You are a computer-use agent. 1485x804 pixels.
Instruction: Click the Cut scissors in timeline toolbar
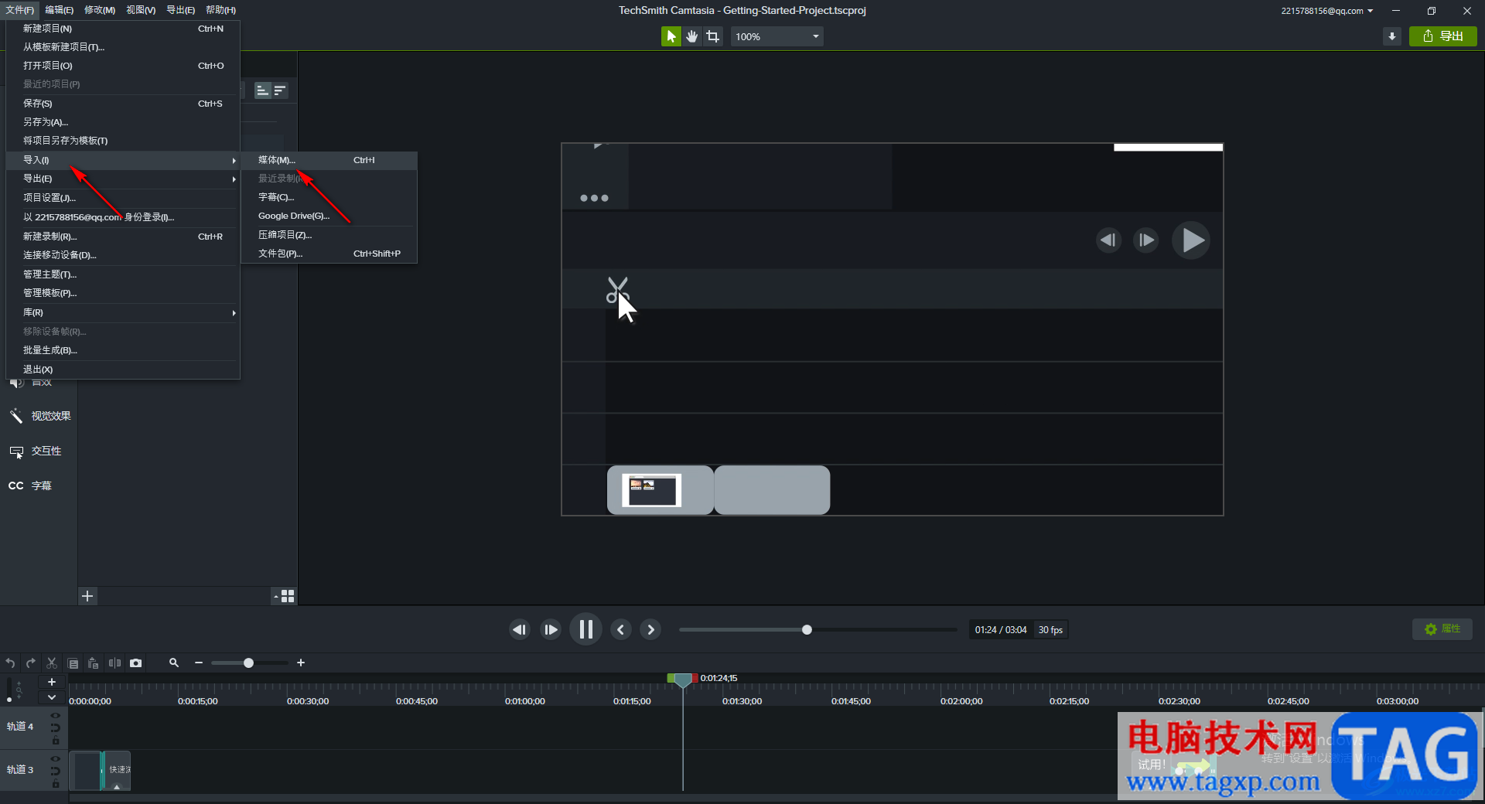pyautogui.click(x=52, y=663)
